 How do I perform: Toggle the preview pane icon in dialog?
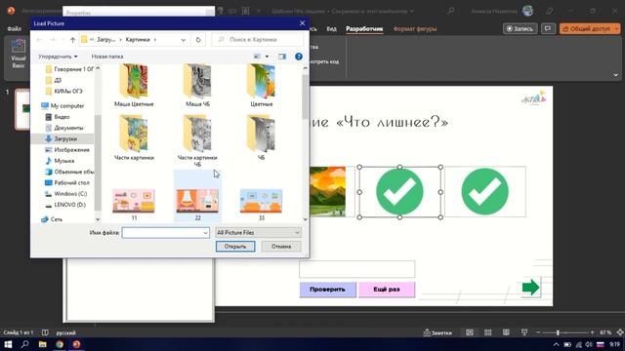point(282,57)
